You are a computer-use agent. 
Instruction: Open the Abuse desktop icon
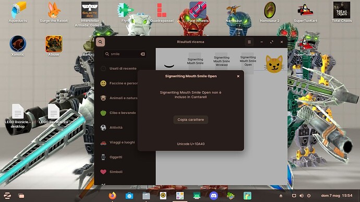[54, 45]
